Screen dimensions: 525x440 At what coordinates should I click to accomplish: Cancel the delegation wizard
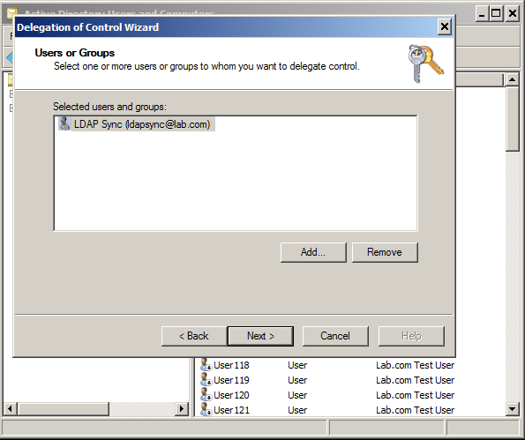click(335, 336)
